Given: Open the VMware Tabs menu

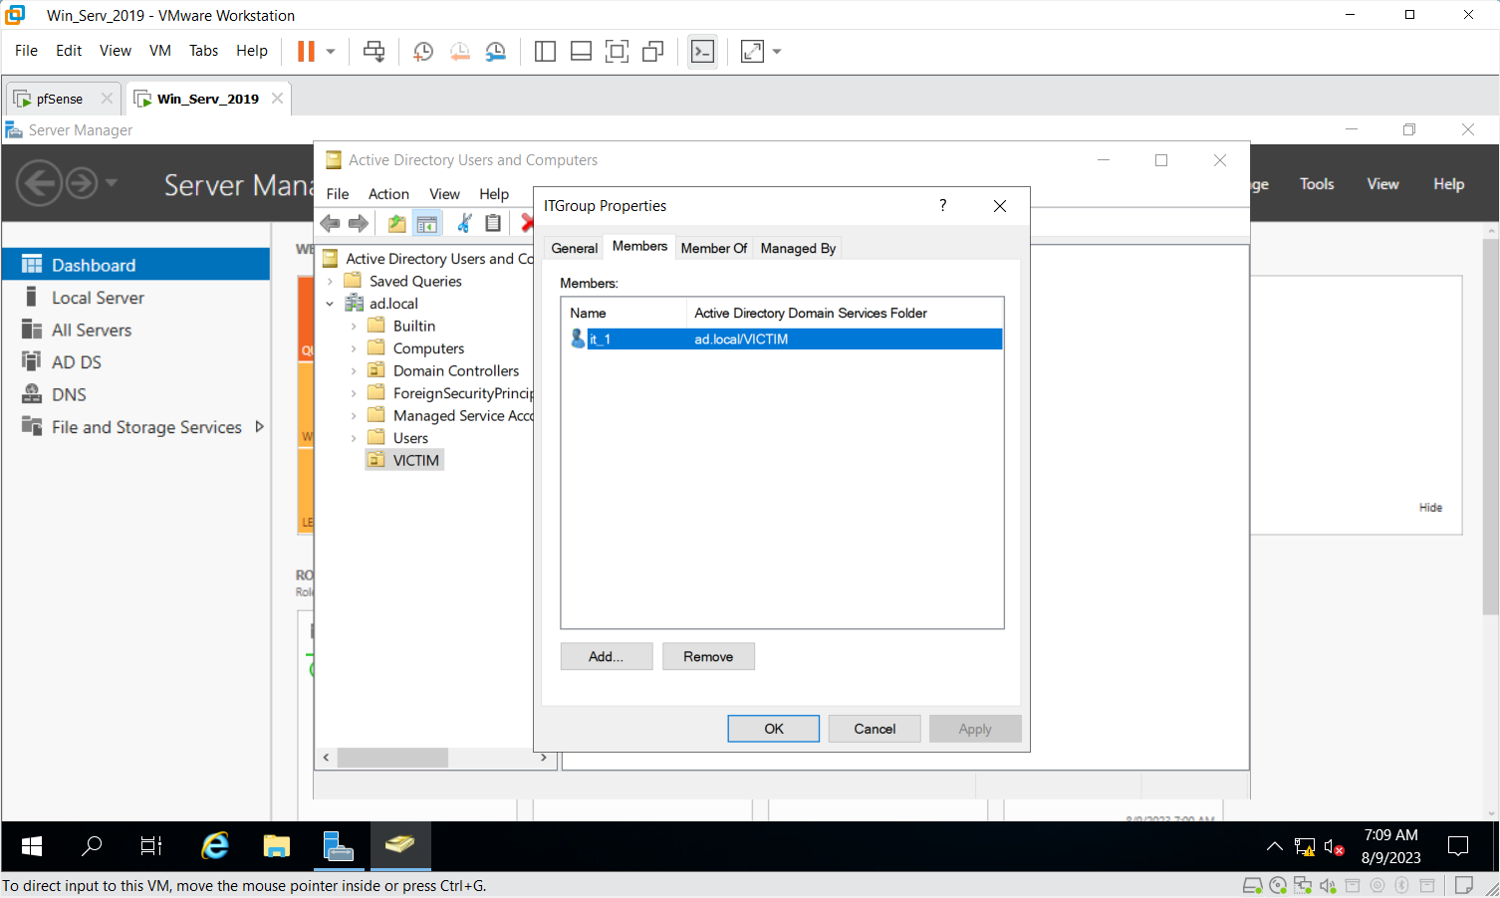Looking at the screenshot, I should [x=203, y=51].
